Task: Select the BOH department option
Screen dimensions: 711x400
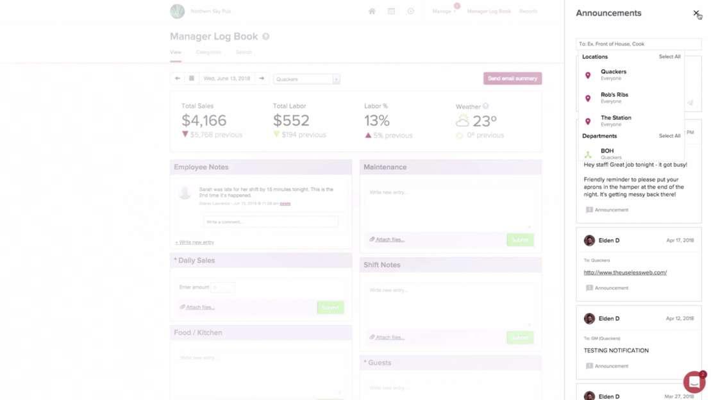Action: (x=607, y=154)
